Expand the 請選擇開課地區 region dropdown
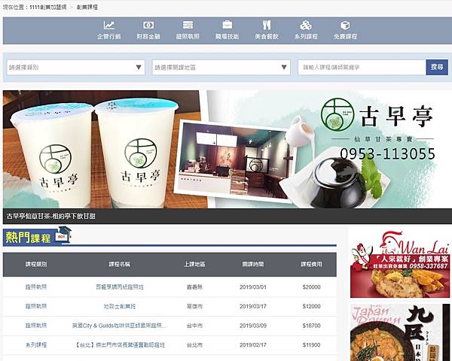The height and width of the screenshot is (361, 452). [x=221, y=68]
